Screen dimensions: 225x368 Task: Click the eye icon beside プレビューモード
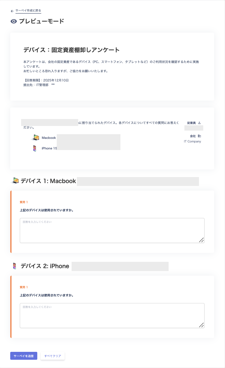[14, 21]
